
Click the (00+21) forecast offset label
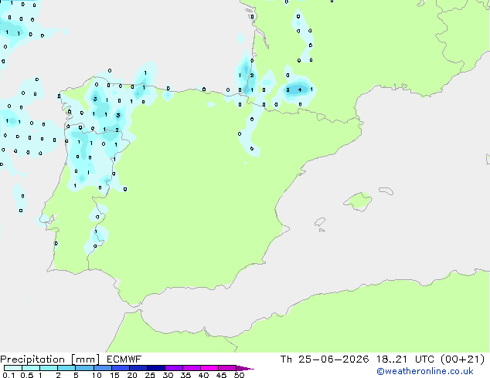(462, 359)
